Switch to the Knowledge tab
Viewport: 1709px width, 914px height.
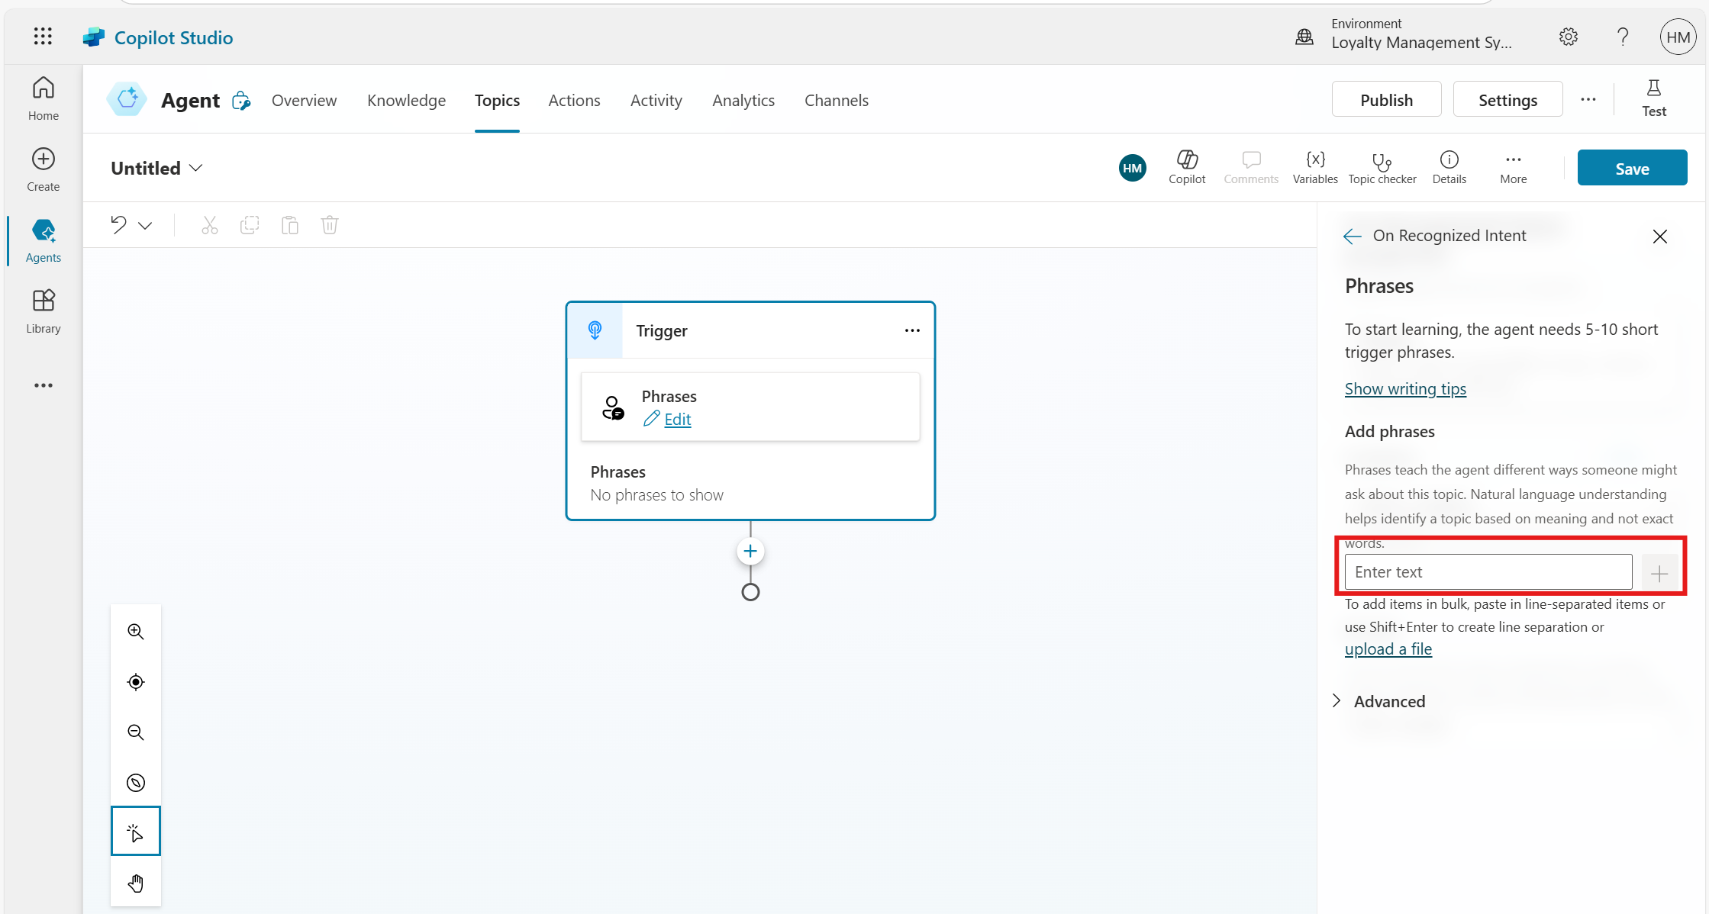(406, 100)
